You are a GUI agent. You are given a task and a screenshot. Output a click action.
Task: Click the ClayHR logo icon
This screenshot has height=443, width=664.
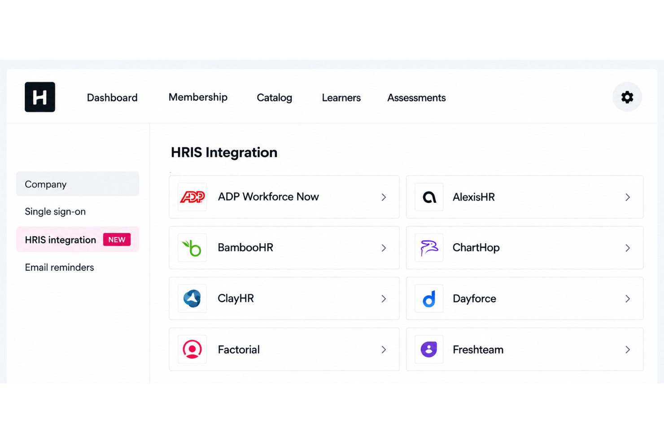192,298
